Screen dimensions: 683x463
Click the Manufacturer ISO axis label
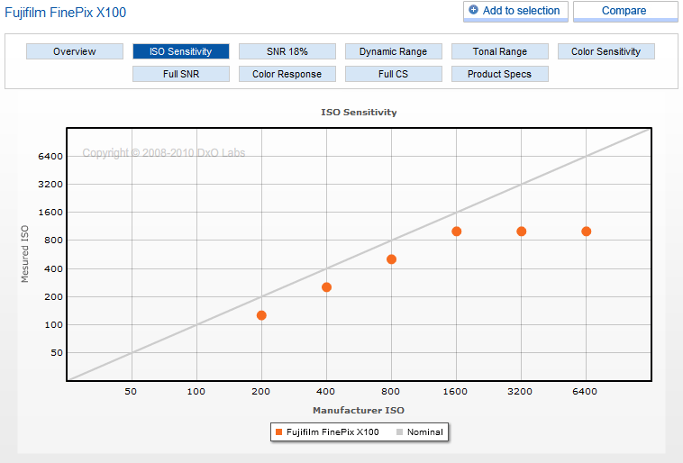(x=359, y=410)
